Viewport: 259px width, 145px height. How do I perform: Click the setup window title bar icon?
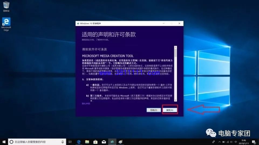click(78, 24)
